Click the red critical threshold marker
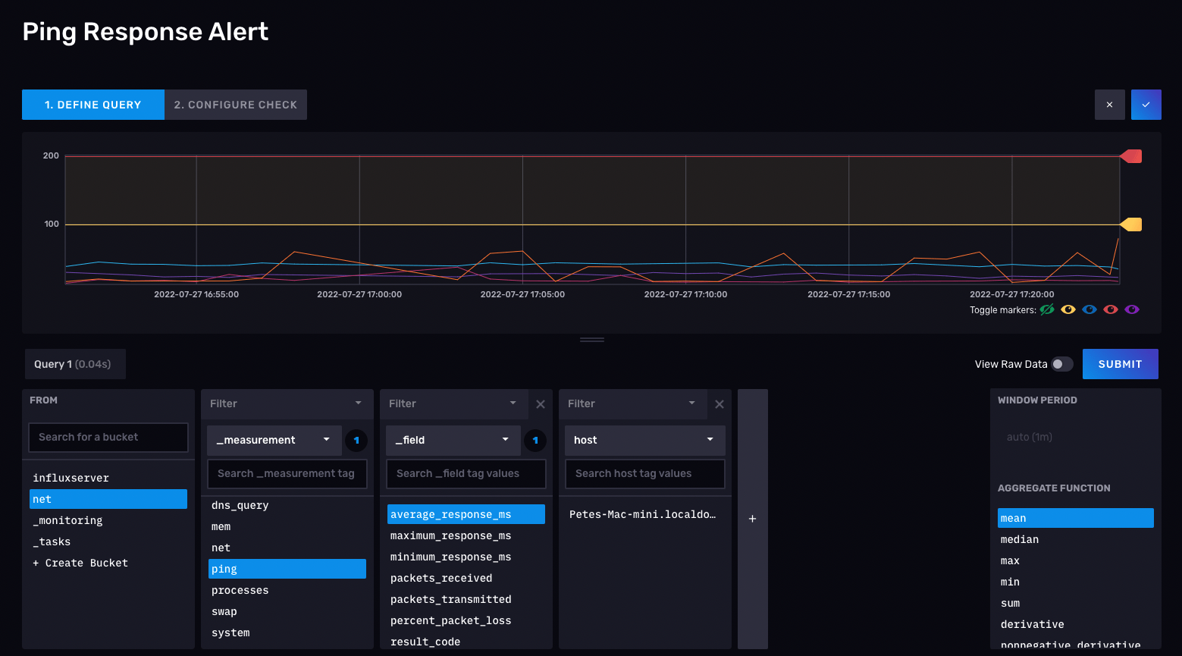This screenshot has height=656, width=1182. [x=1131, y=156]
